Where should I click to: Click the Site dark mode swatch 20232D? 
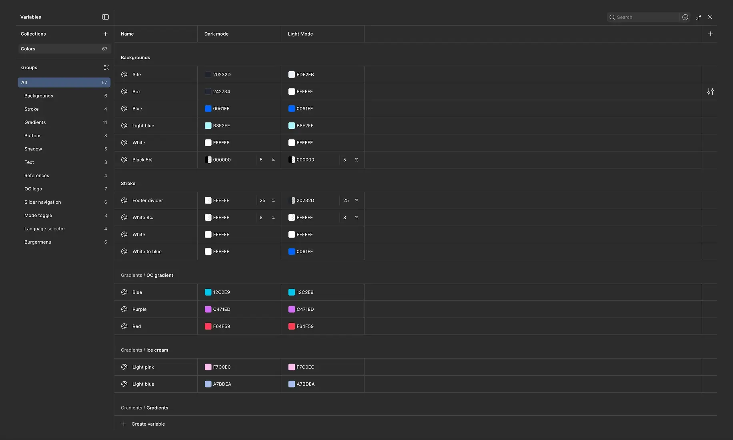[208, 74]
